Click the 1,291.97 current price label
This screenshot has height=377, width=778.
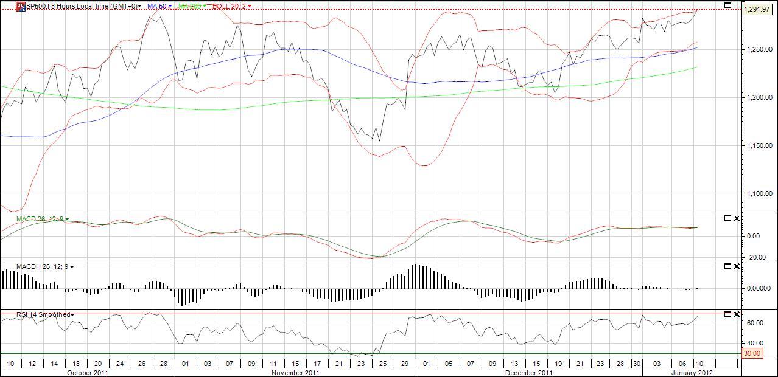click(x=757, y=9)
